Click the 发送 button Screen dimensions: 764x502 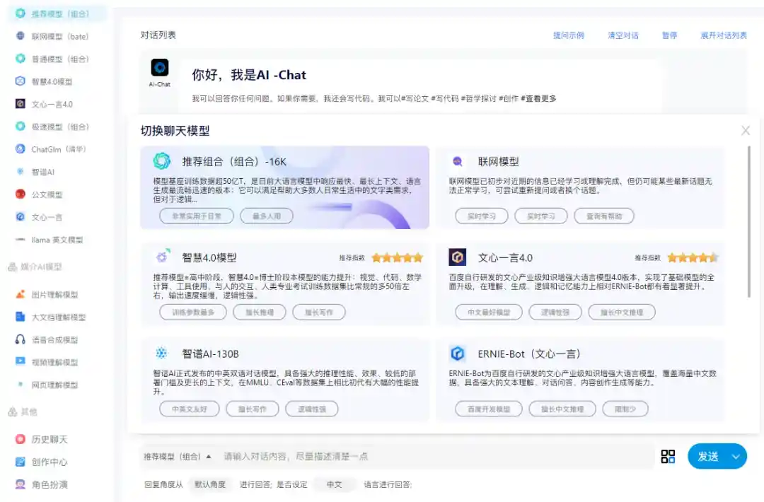click(x=707, y=457)
